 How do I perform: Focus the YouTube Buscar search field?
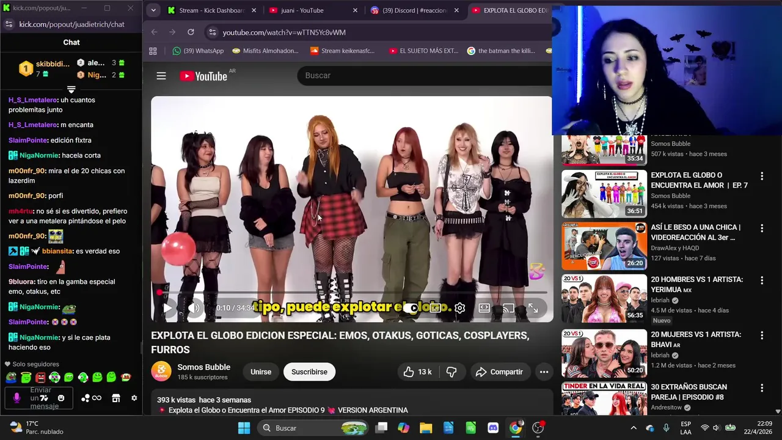coord(425,75)
